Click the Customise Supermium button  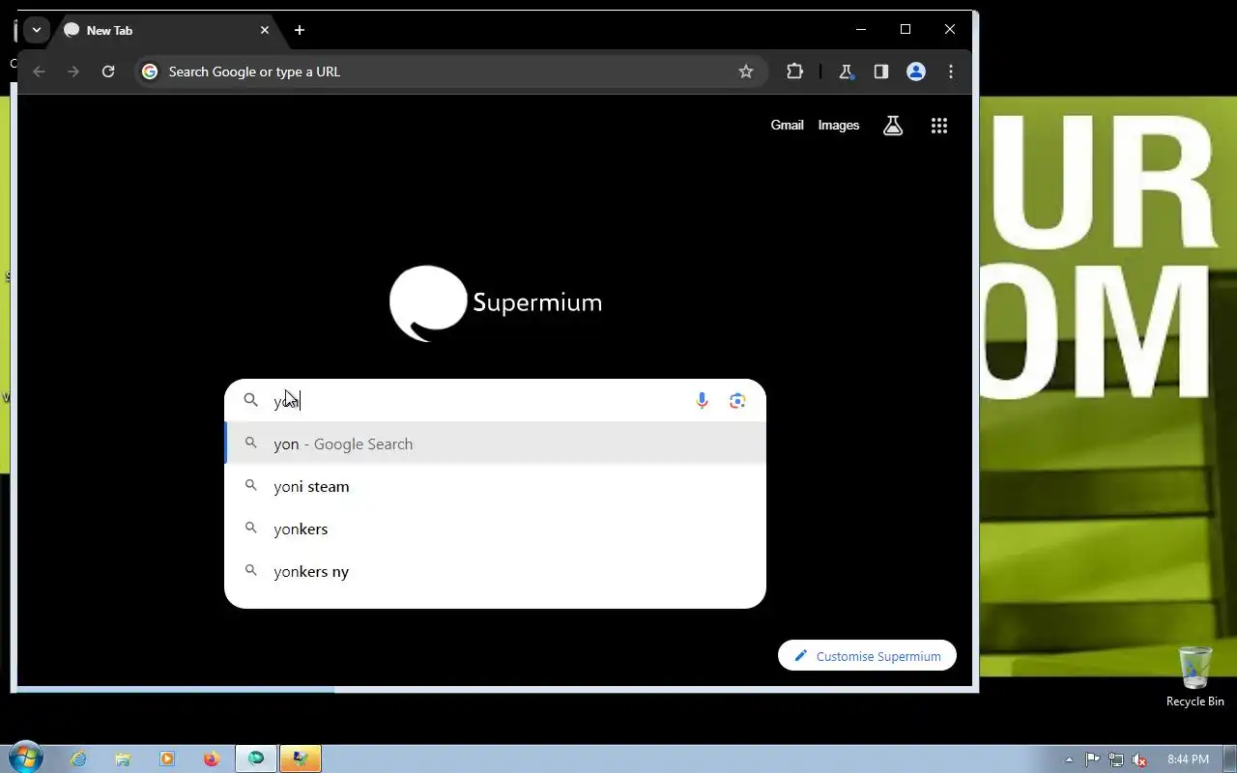867,656
